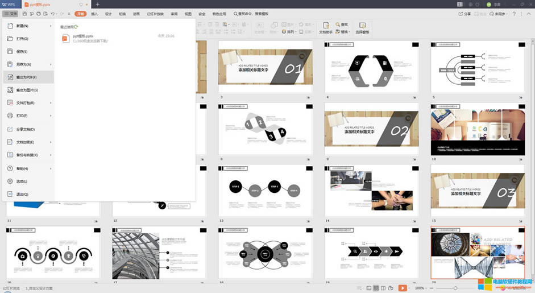Click the orange slideshow play button in status bar

[403, 288]
